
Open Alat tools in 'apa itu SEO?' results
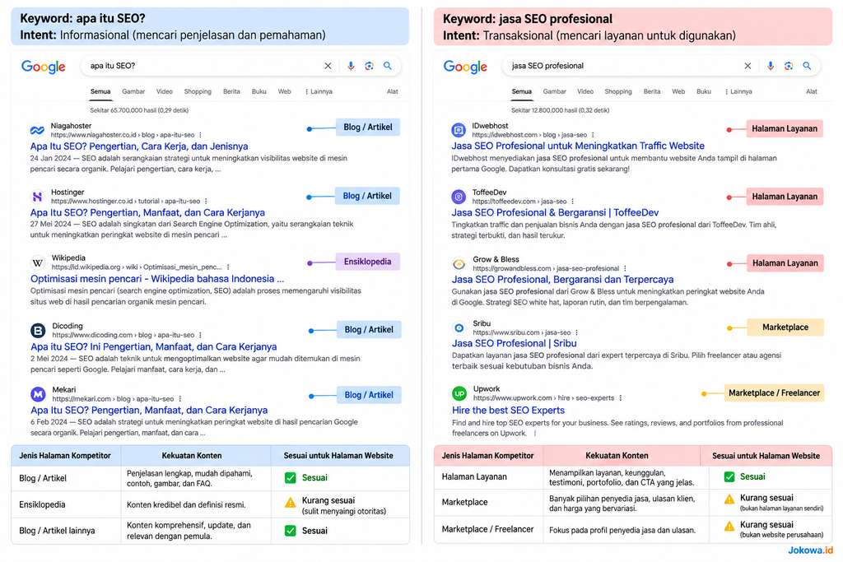point(393,91)
